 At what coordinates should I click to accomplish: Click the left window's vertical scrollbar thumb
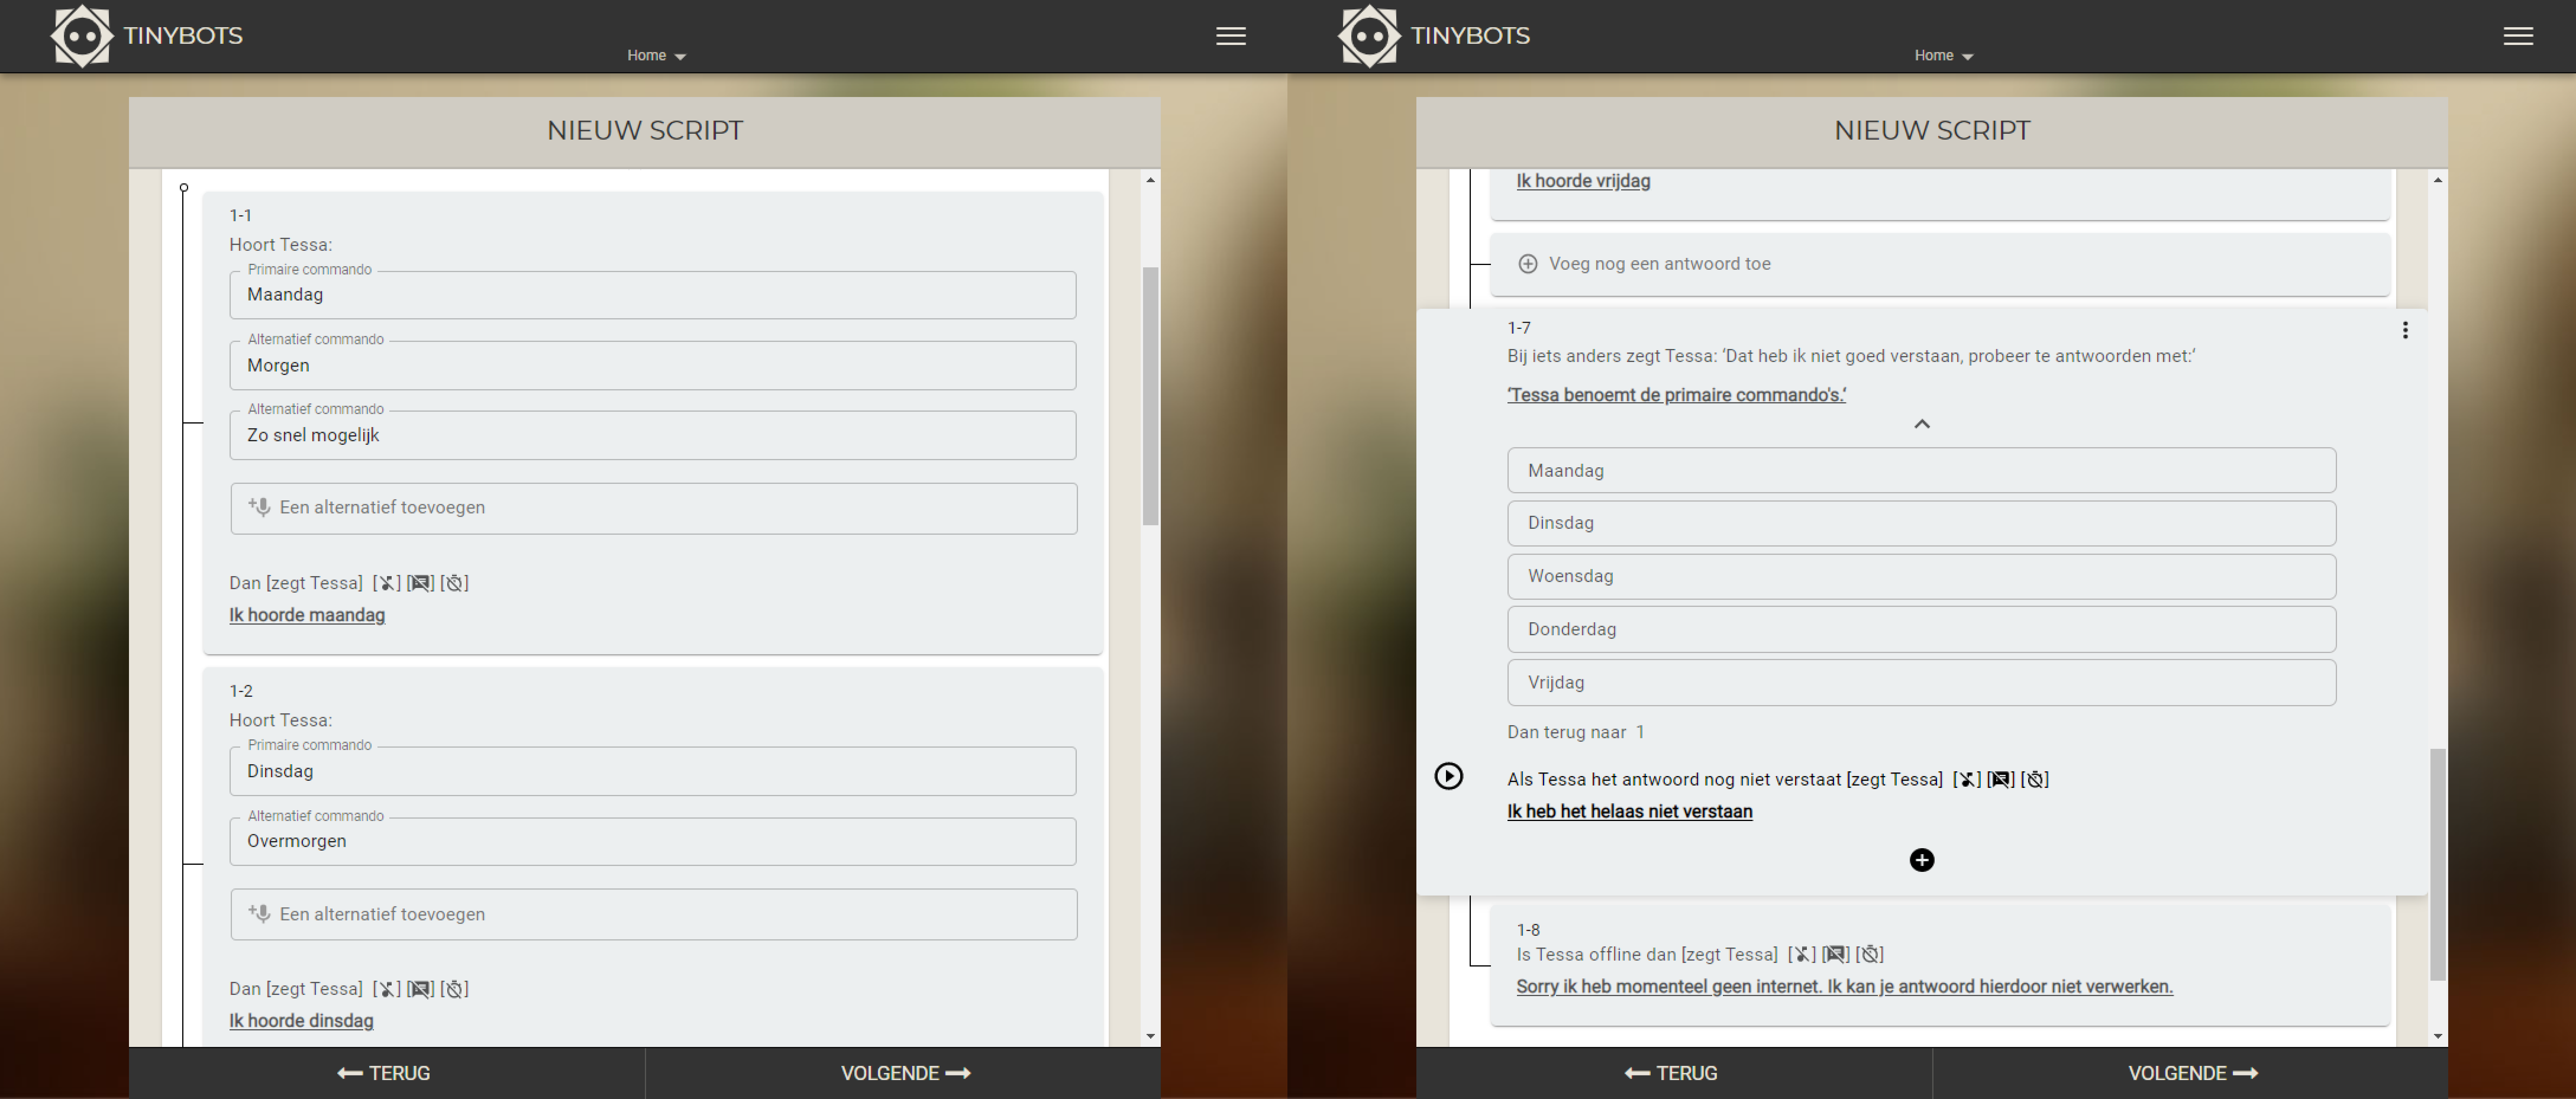coord(1150,395)
